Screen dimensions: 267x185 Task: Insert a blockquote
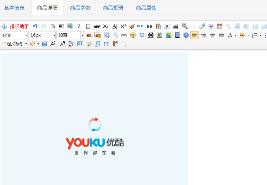149,26
